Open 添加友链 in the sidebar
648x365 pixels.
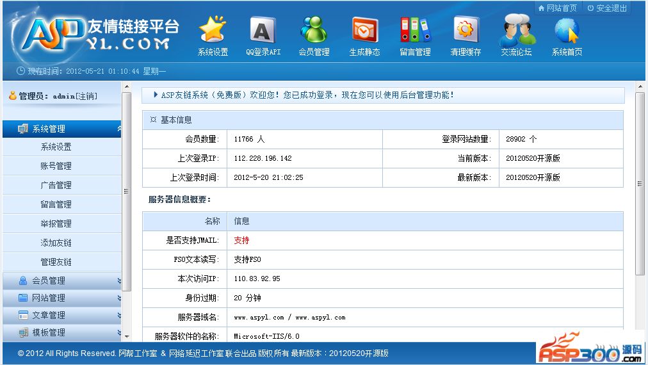tap(56, 243)
